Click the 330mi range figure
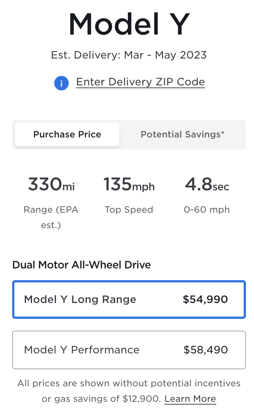 pos(51,185)
